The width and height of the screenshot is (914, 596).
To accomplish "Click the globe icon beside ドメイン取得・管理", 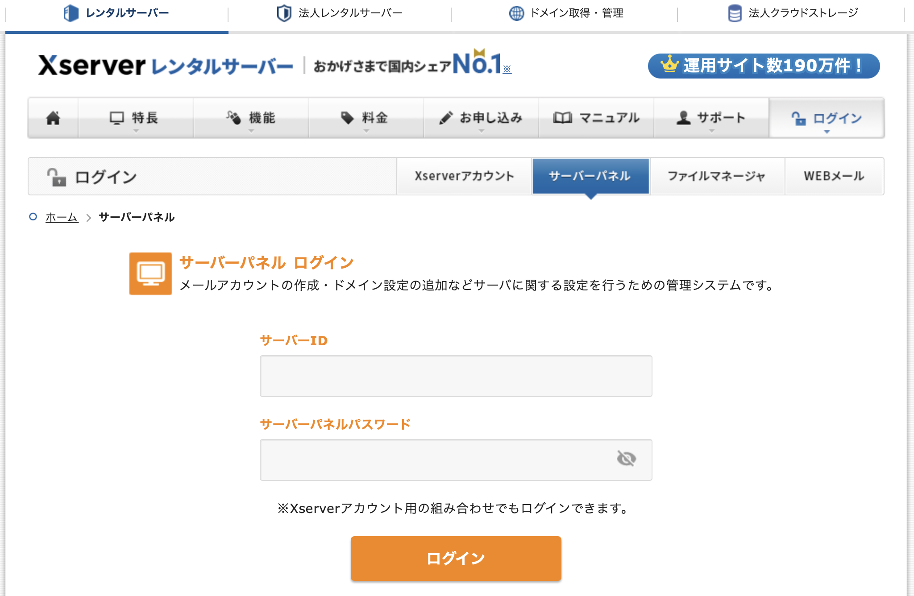I will click(516, 13).
